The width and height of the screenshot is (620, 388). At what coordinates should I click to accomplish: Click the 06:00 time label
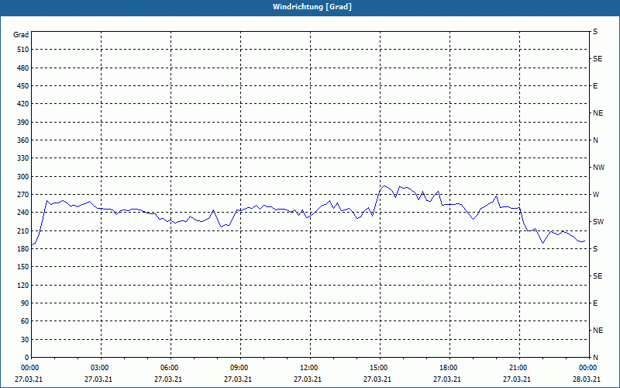[169, 368]
